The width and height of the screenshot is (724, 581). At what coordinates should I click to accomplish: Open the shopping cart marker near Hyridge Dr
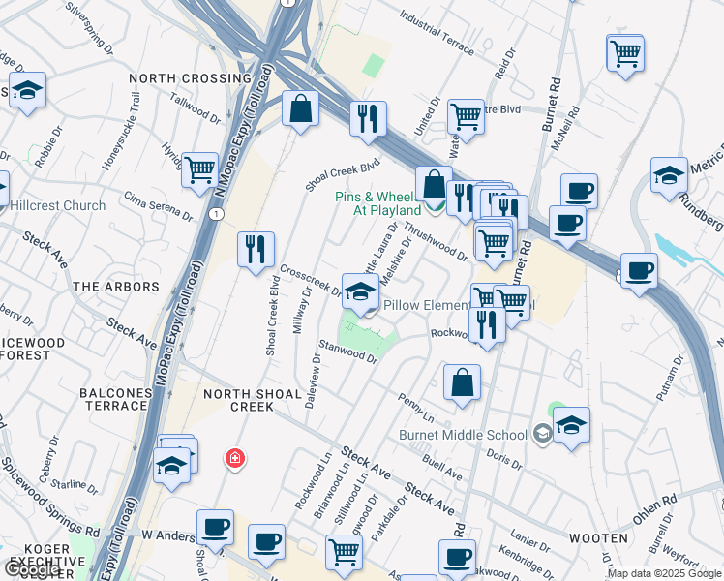coord(199,169)
